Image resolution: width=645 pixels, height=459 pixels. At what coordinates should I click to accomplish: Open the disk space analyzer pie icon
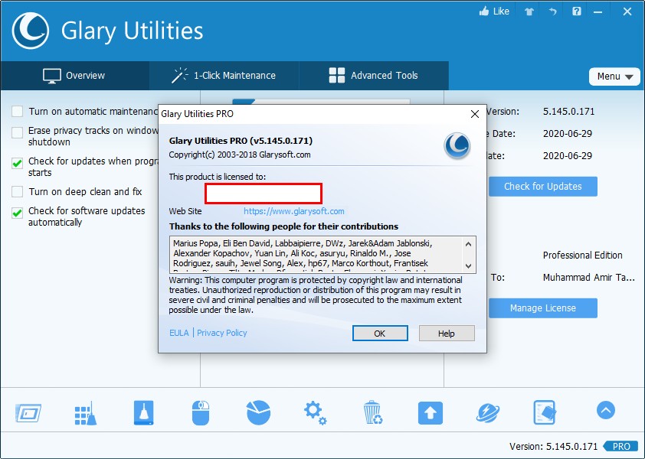click(x=258, y=412)
